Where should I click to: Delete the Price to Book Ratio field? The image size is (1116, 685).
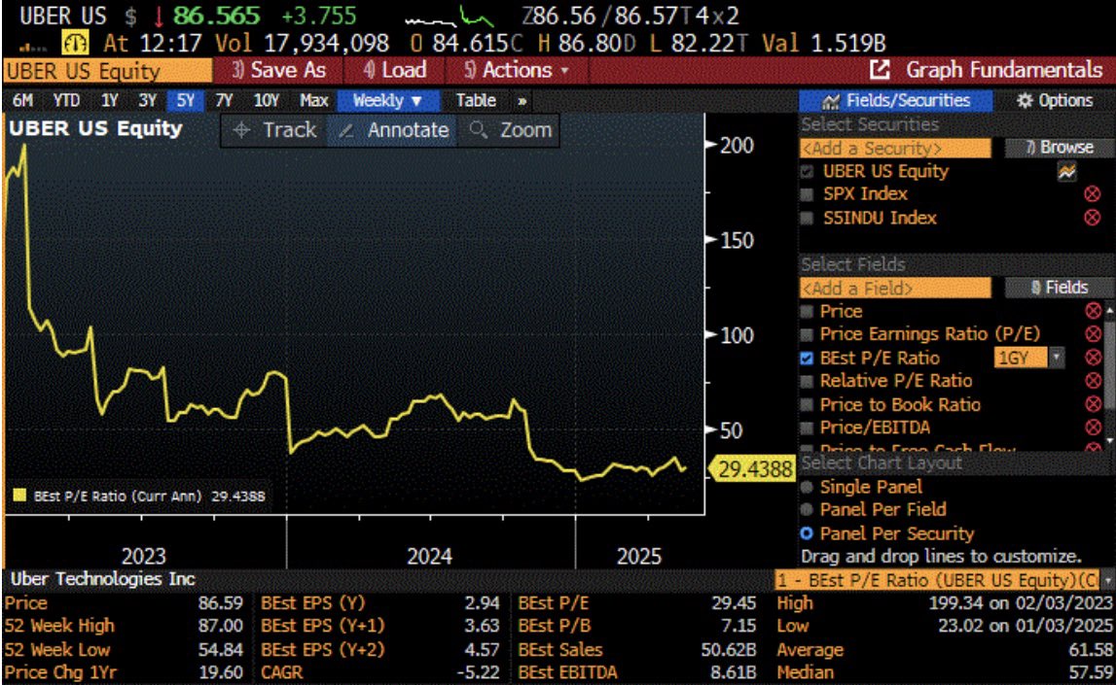[1092, 405]
